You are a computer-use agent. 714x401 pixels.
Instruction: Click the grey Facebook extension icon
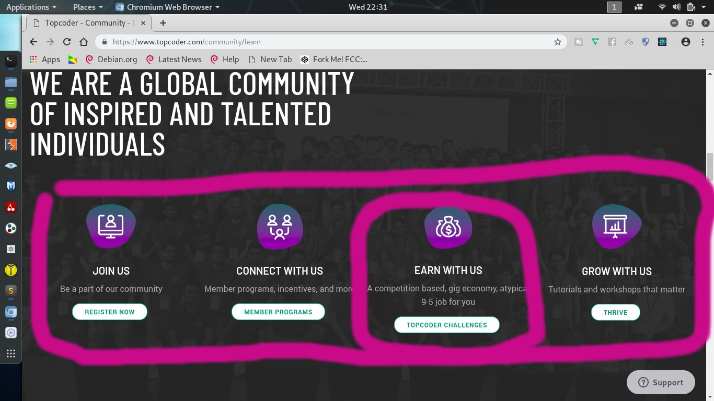coord(612,42)
